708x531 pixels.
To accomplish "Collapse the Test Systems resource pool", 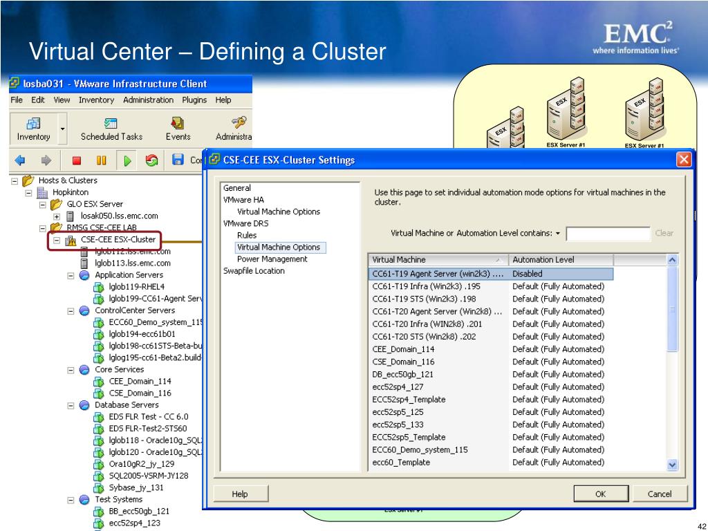I will (71, 501).
